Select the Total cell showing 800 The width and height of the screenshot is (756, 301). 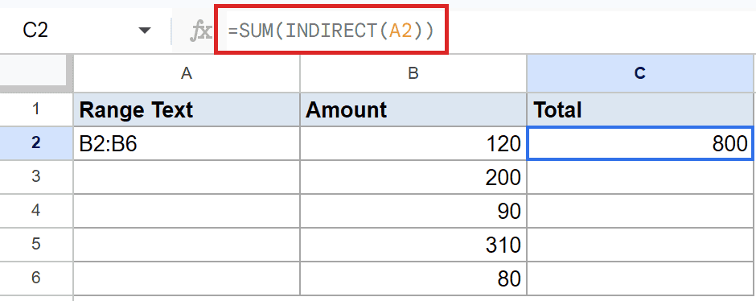coord(640,143)
